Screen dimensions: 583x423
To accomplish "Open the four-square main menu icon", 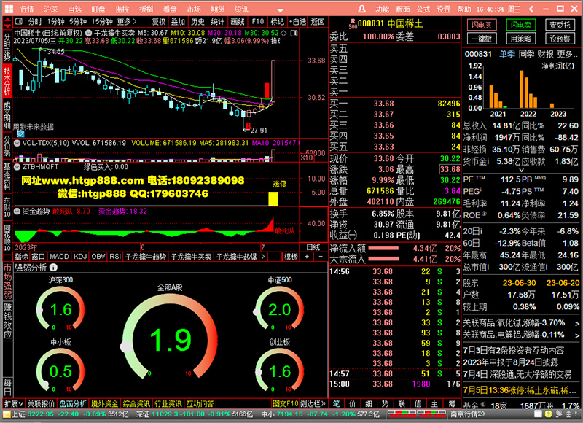I will tap(9, 9).
